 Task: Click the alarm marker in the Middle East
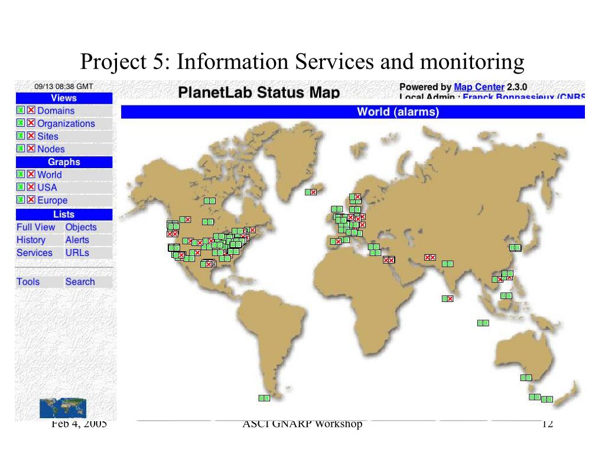click(x=389, y=260)
